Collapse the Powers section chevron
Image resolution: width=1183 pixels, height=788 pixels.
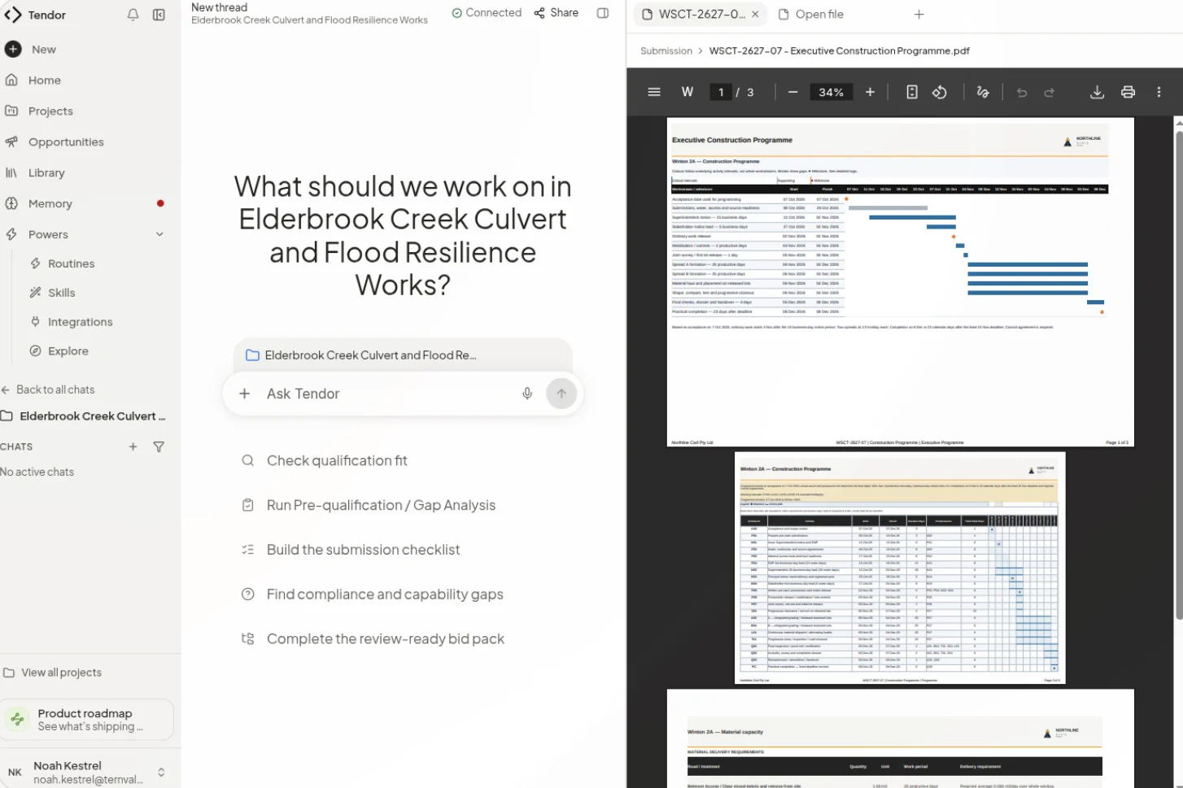click(159, 234)
